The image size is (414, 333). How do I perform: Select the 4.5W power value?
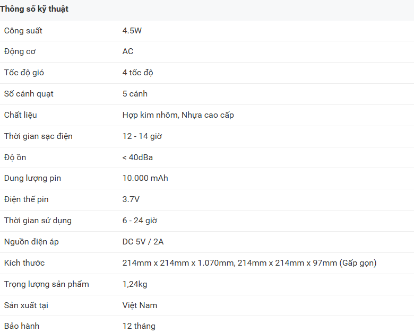[x=132, y=31]
